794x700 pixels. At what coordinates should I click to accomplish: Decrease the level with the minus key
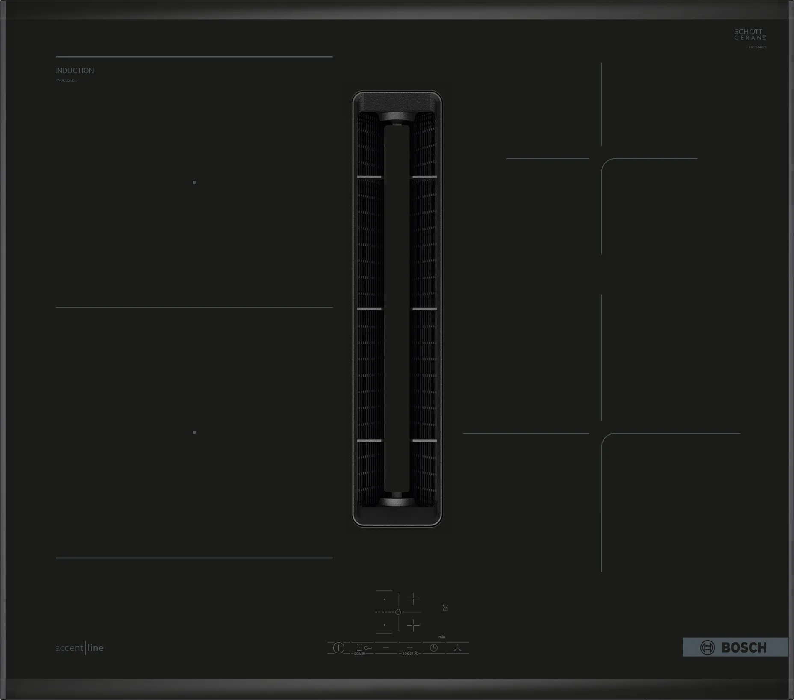(x=386, y=648)
